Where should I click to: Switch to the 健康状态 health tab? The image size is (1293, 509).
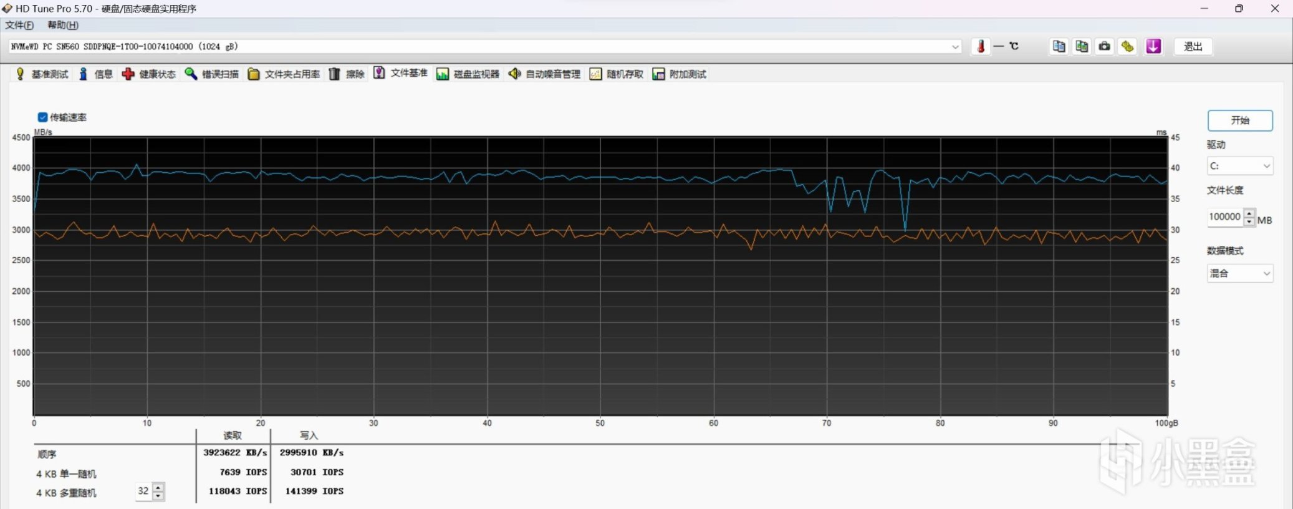click(x=149, y=74)
